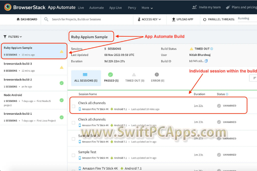Open Plans and pricing link
257x171 pixels.
click(x=241, y=7)
